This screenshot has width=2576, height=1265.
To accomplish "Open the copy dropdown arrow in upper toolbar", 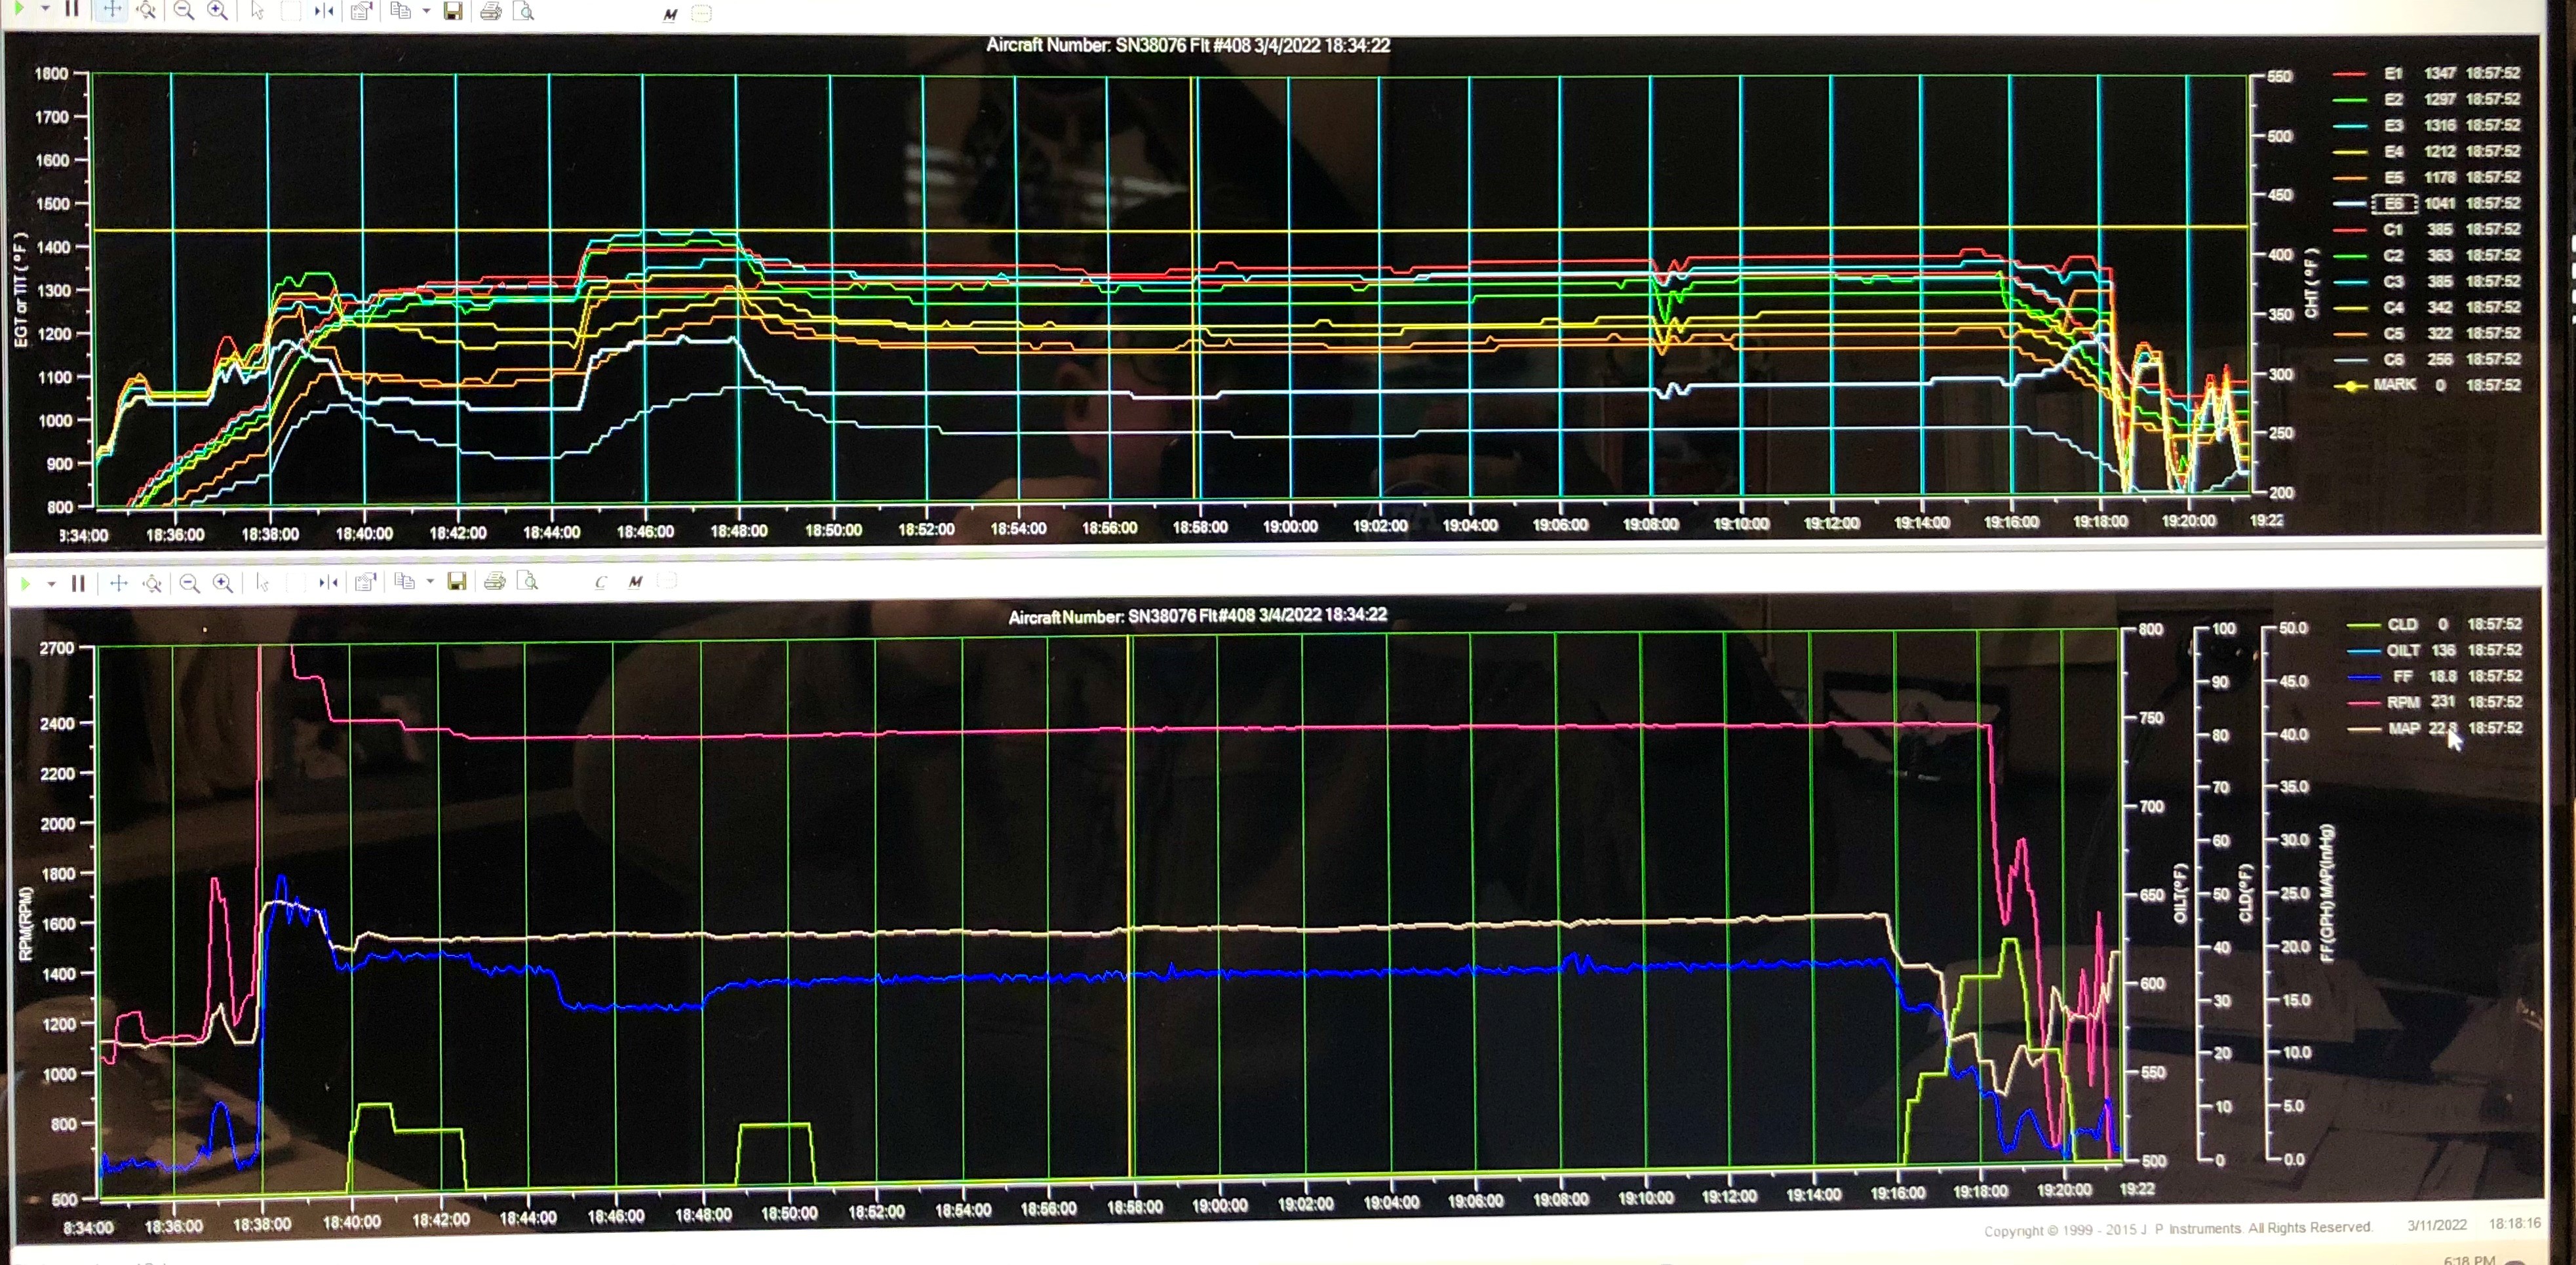I will tap(426, 11).
